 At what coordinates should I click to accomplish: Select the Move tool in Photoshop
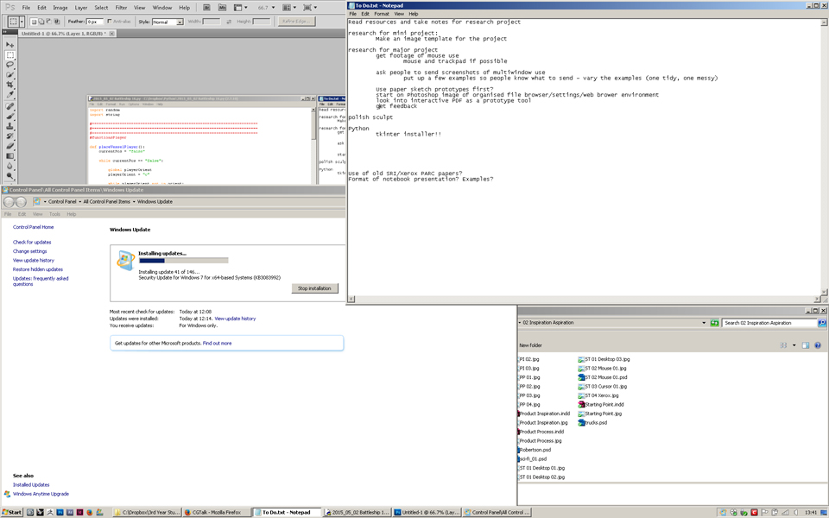tap(10, 44)
